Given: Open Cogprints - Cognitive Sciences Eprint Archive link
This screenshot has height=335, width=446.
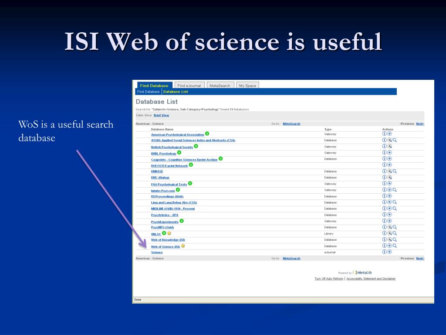Looking at the screenshot, I should [184, 160].
